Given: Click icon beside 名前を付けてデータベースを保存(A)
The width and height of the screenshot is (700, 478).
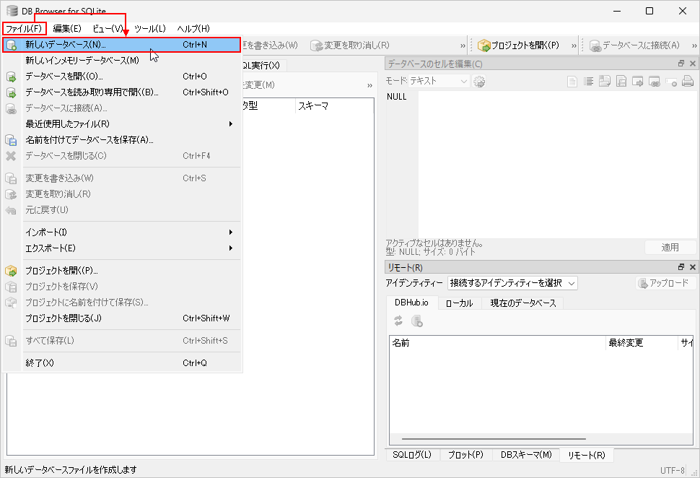Looking at the screenshot, I should [x=11, y=140].
